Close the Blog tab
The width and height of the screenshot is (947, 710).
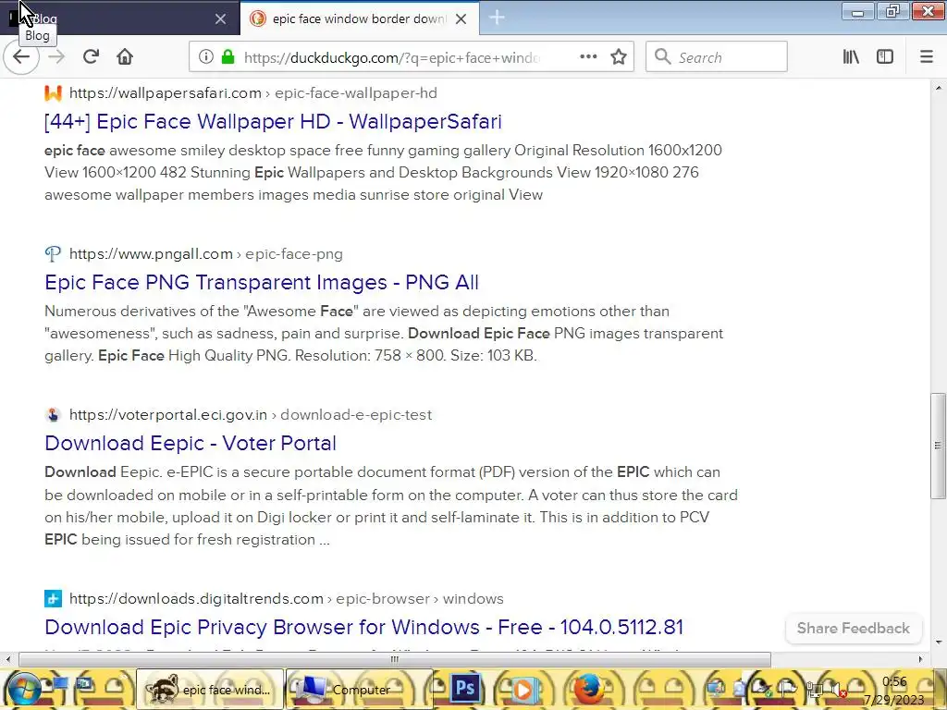point(220,19)
